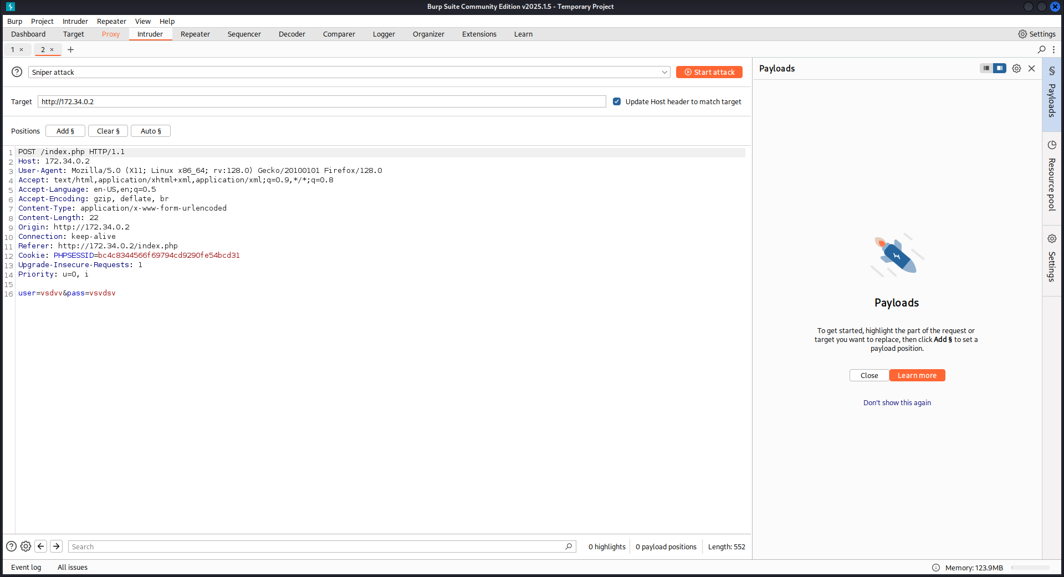Switch to the Decoder tab
Viewport: 1064px width, 577px height.
tap(292, 34)
